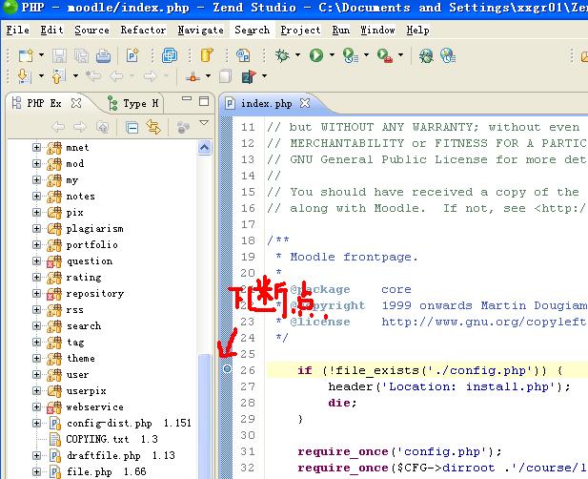Click the Previous Annotation up-arrow icon

pyautogui.click(x=58, y=76)
